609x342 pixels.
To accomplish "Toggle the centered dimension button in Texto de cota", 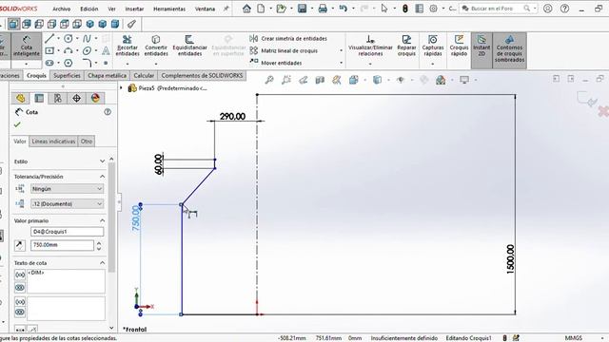I will point(20,287).
